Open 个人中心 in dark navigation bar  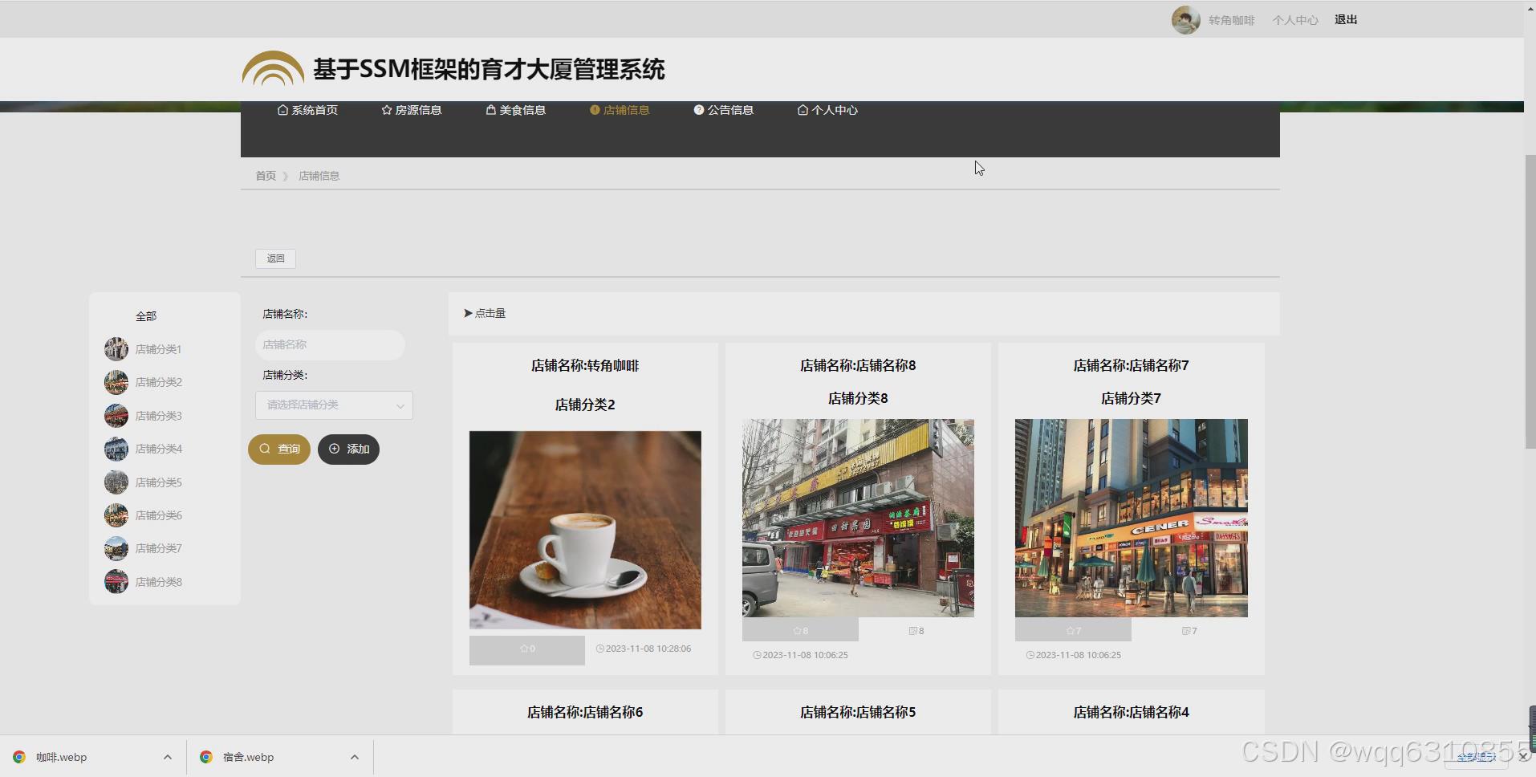pos(827,110)
